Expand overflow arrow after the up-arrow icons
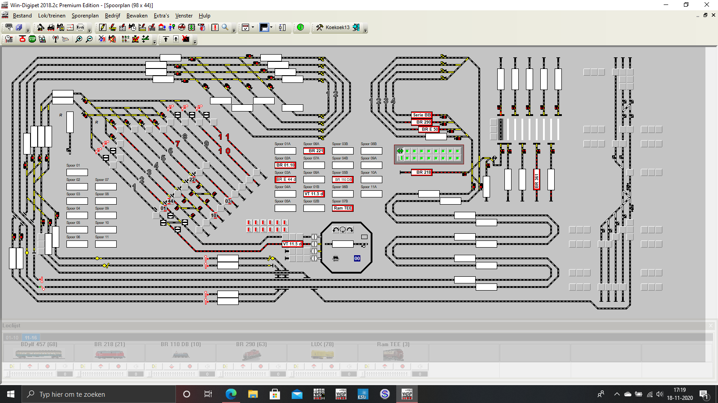The image size is (718, 403). [x=195, y=42]
